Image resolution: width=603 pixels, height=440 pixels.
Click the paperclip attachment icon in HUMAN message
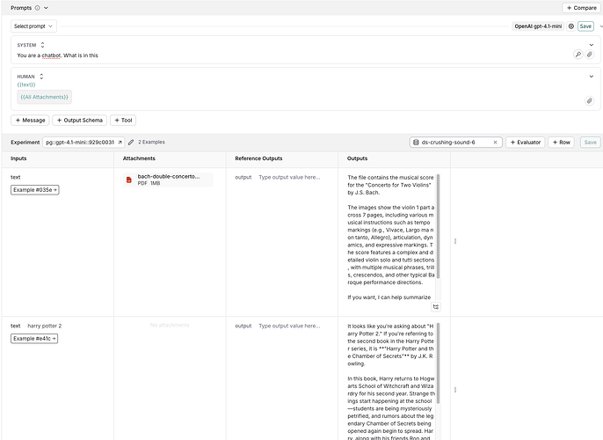coord(589,101)
